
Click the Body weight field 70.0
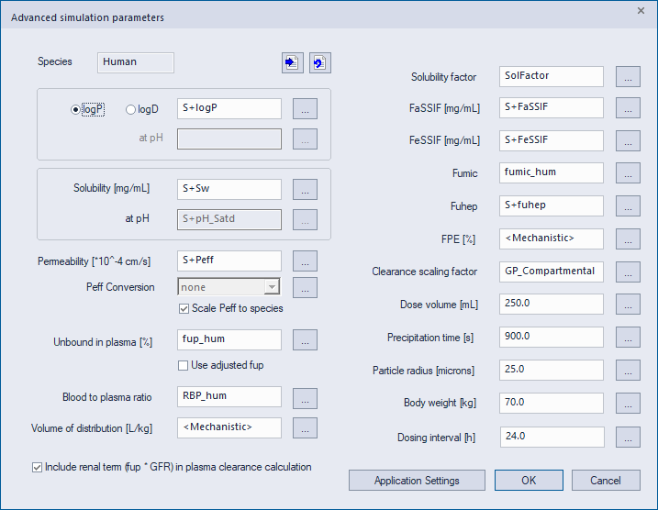pos(552,403)
